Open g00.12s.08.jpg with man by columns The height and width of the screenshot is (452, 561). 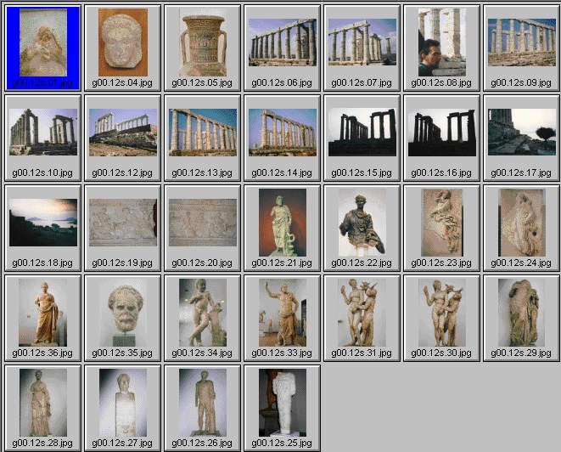click(x=441, y=42)
